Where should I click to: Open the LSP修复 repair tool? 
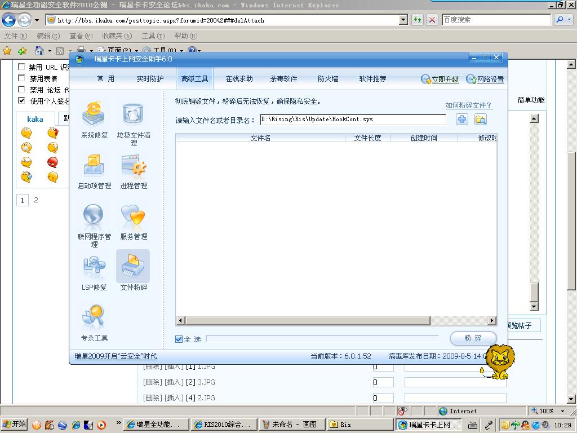(94, 272)
